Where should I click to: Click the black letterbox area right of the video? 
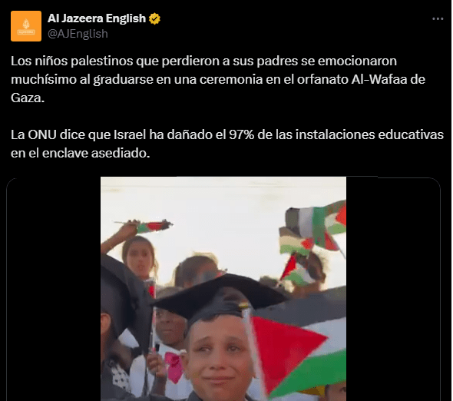(393, 289)
